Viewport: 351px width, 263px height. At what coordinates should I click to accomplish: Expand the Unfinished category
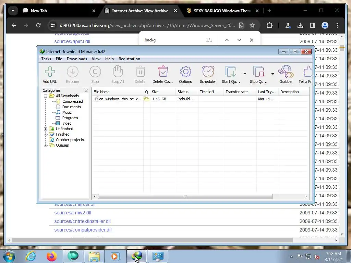pyautogui.click(x=46, y=129)
